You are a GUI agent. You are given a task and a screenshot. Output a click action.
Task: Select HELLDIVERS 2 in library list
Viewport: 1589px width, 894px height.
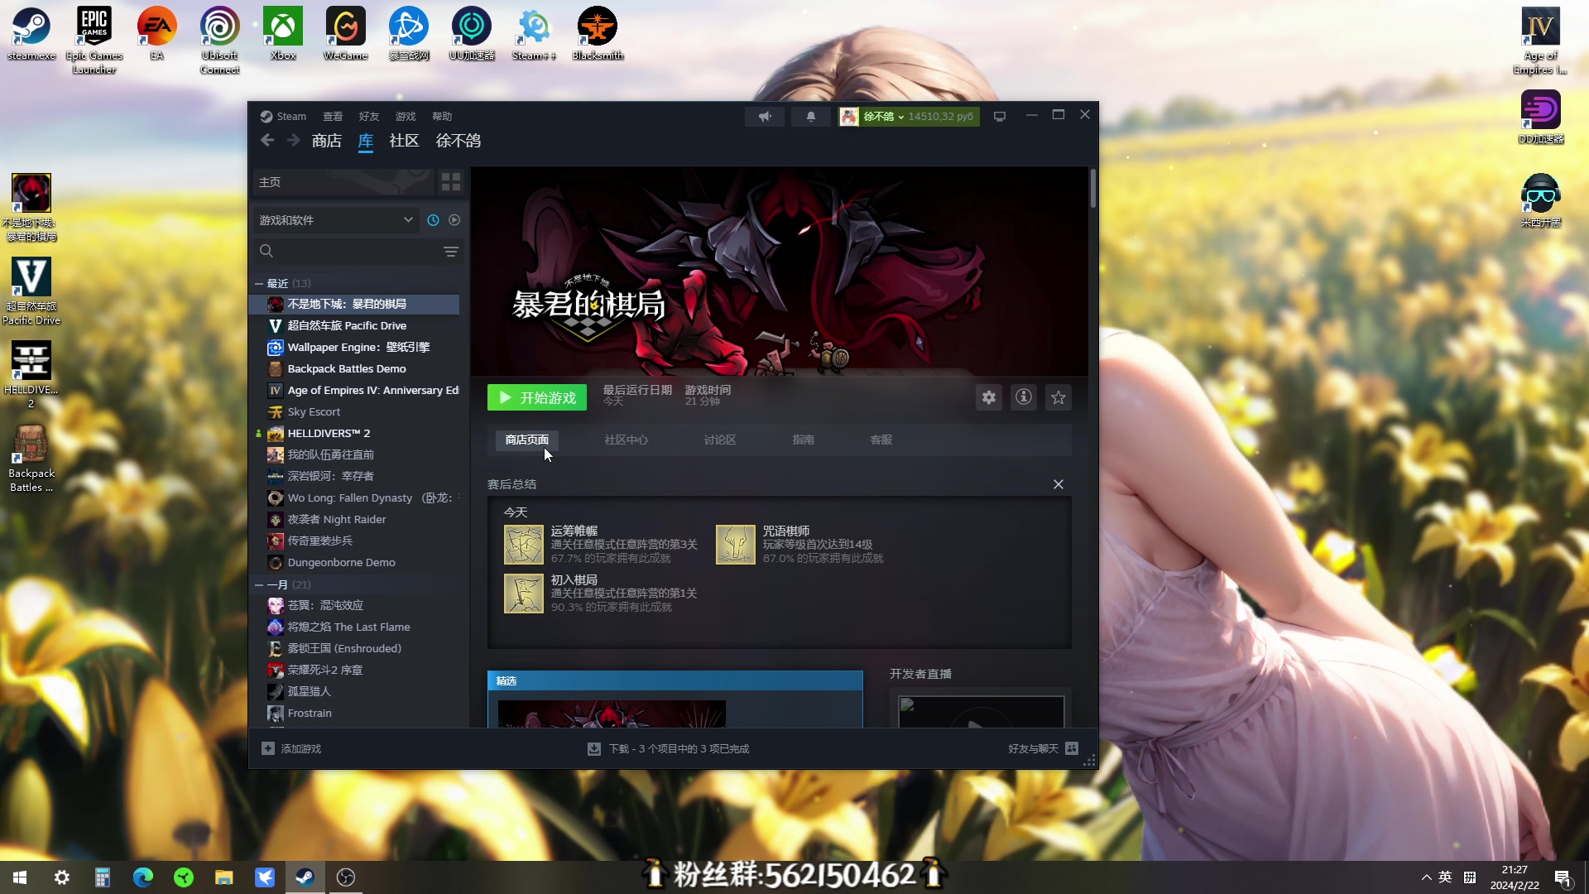coord(356,434)
